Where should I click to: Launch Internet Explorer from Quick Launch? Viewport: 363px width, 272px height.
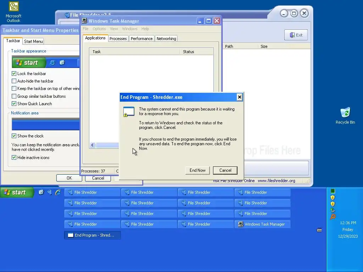[x=58, y=192]
